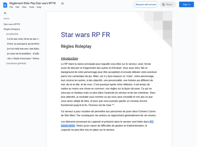Click the 'Règles Roleplay' subtitle in page
This screenshot has height=147, width=197.
[x=76, y=46]
